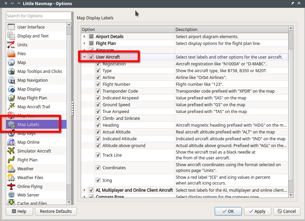Pin the window with title bar pin icon
Screen dimensions: 305x221
(292, 3)
